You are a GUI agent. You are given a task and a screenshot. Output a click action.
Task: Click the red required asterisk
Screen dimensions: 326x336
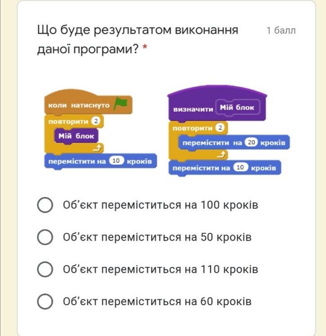[x=145, y=49]
